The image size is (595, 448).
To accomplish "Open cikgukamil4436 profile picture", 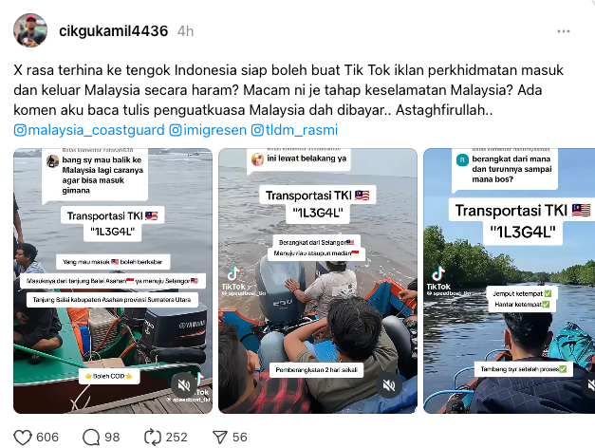I will tap(30, 30).
